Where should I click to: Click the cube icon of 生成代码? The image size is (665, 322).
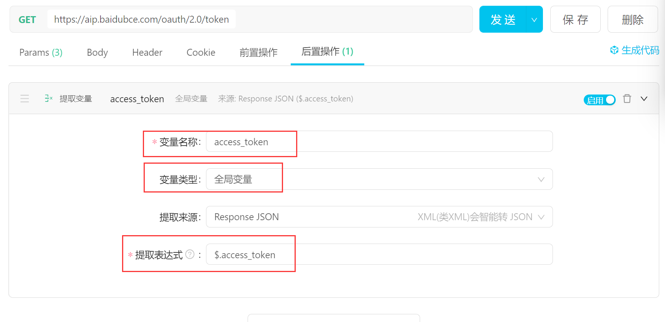(614, 50)
